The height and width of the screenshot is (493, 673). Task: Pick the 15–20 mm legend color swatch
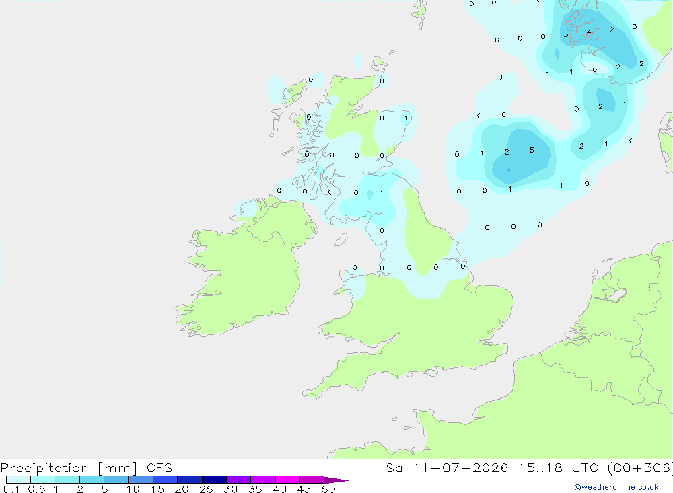click(x=166, y=480)
